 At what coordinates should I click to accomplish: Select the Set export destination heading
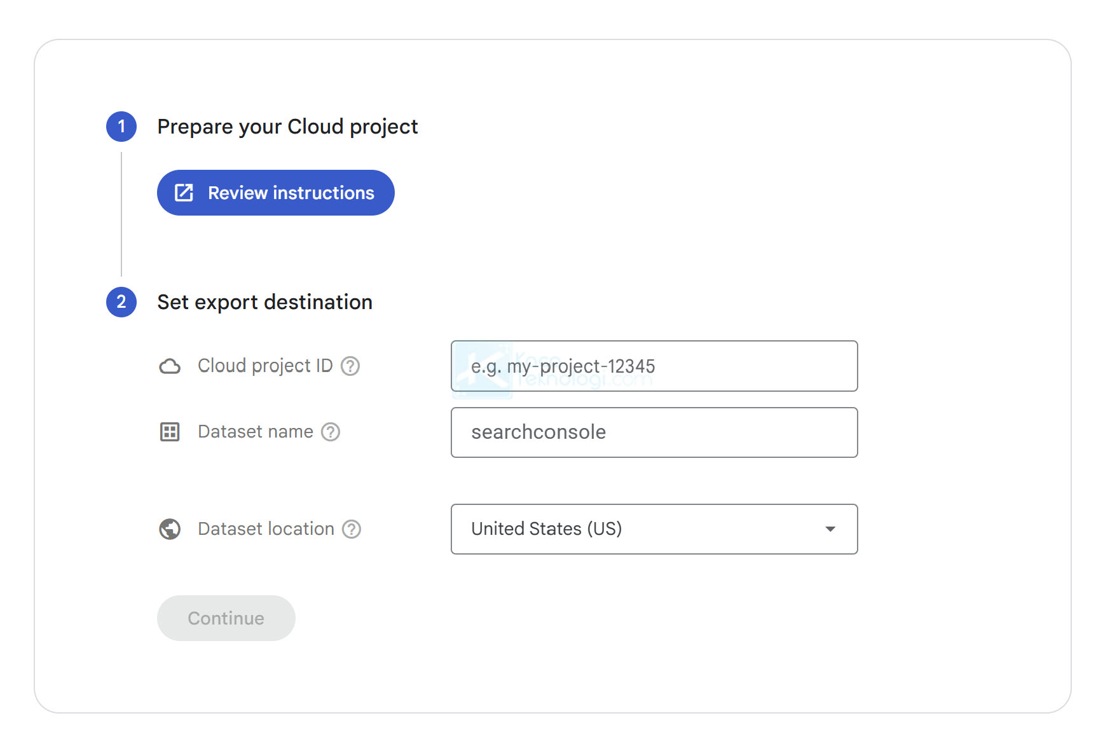[x=264, y=302]
